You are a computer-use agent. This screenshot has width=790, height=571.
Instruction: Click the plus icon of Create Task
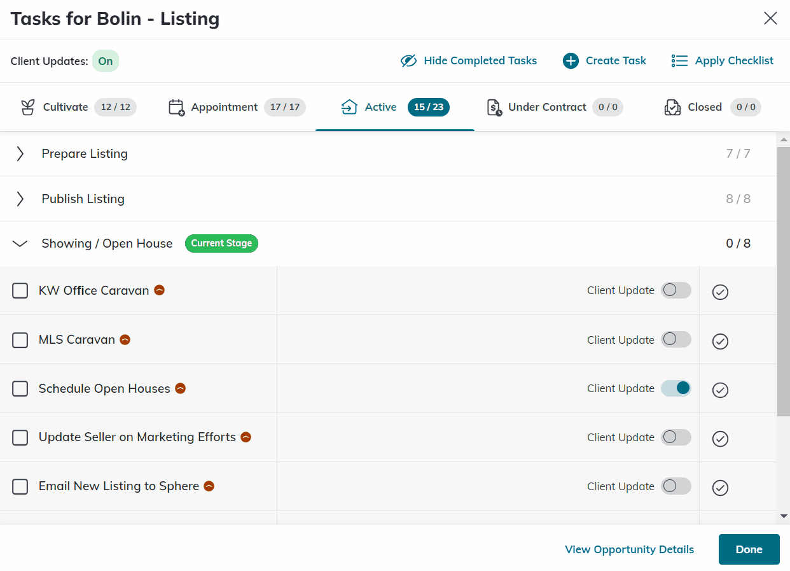tap(571, 61)
